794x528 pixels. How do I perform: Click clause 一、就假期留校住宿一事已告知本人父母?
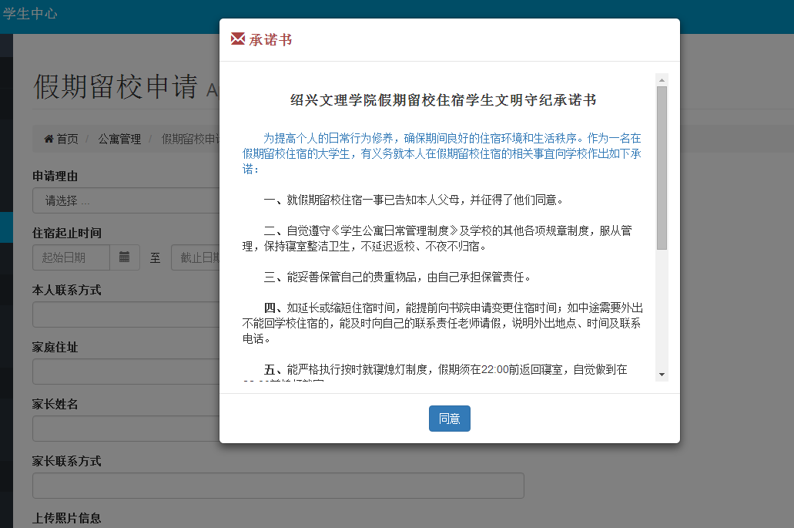tap(414, 200)
